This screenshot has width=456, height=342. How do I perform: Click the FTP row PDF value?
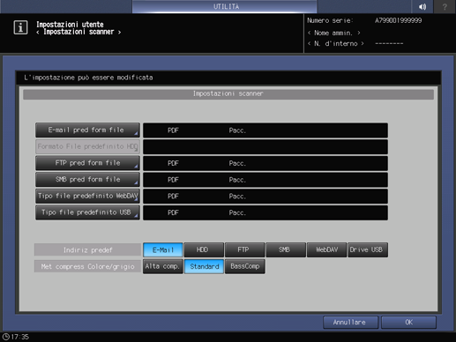pyautogui.click(x=173, y=163)
